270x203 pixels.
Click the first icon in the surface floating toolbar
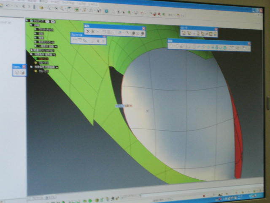171,46
